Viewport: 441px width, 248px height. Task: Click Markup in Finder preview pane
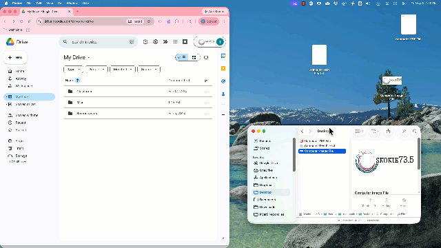(x=387, y=202)
